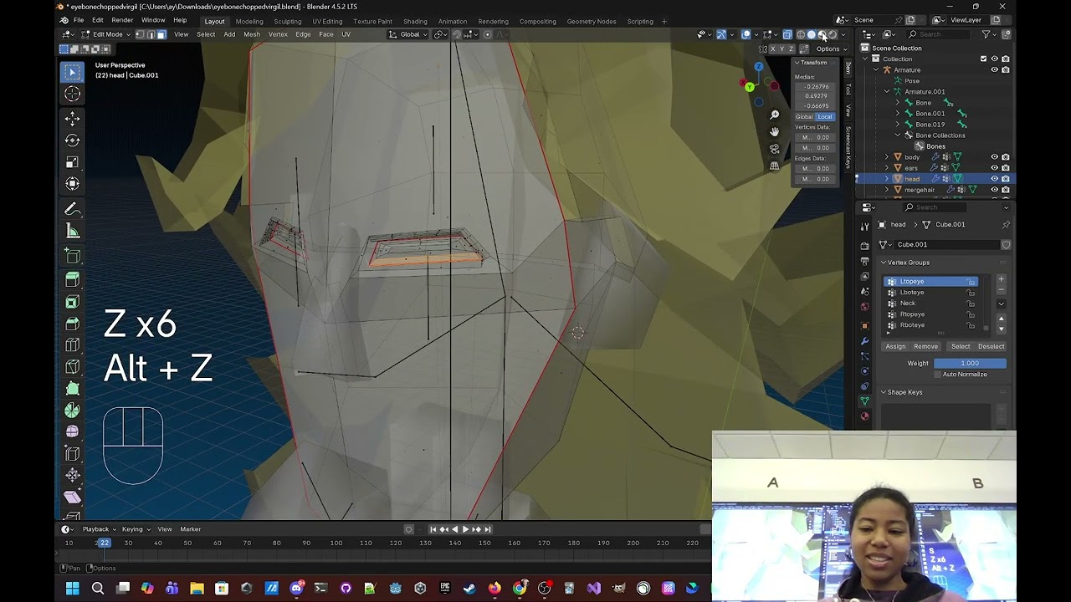Select the Knife tool
The width and height of the screenshot is (1071, 602).
click(73, 367)
